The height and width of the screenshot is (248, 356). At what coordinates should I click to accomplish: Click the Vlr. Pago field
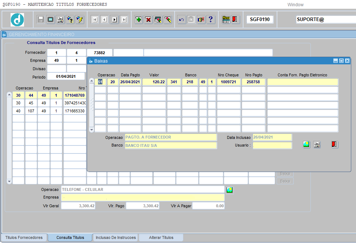pyautogui.click(x=142, y=206)
